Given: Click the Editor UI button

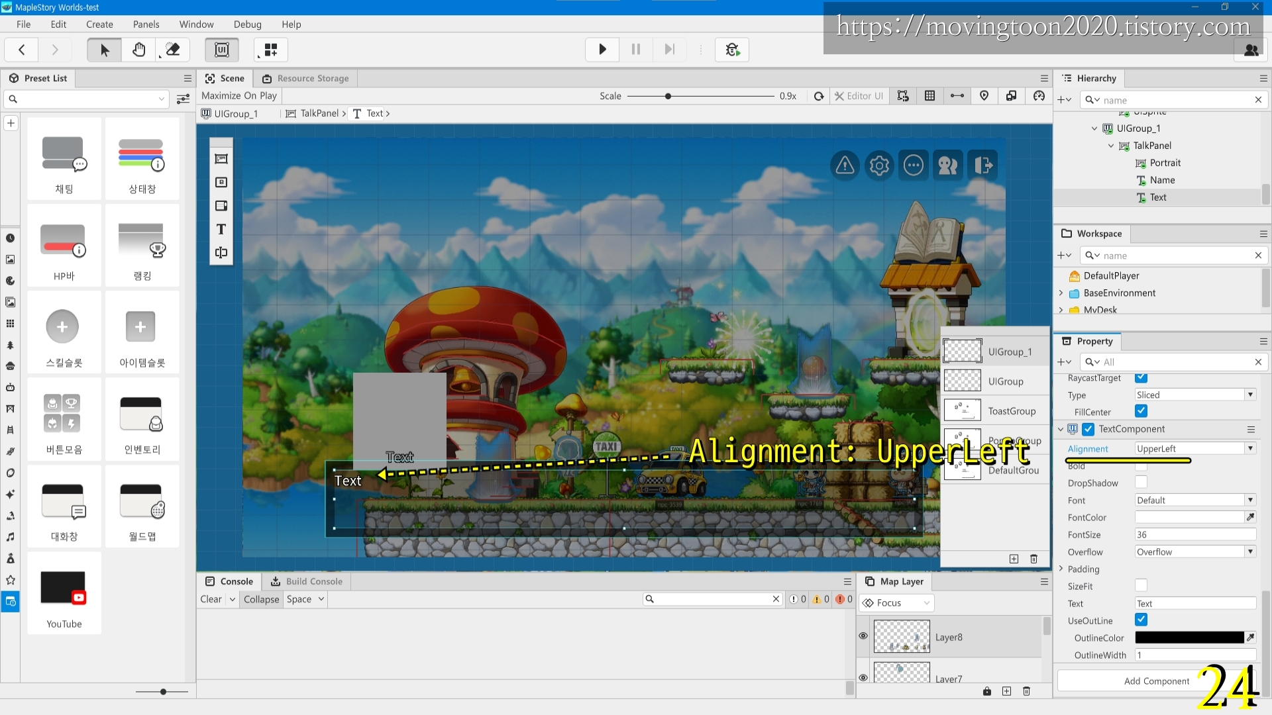Looking at the screenshot, I should (x=859, y=96).
